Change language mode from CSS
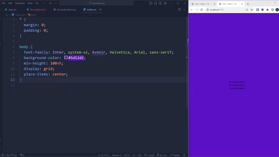279x157 pixels. (x=139, y=155)
